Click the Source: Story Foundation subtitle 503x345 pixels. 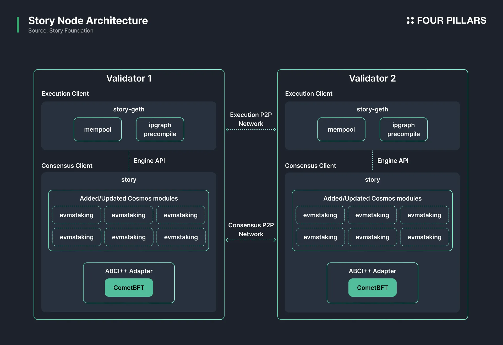(61, 31)
